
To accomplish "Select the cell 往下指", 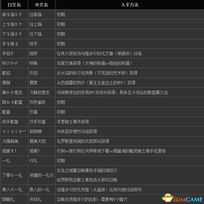I will [x=42, y=34].
